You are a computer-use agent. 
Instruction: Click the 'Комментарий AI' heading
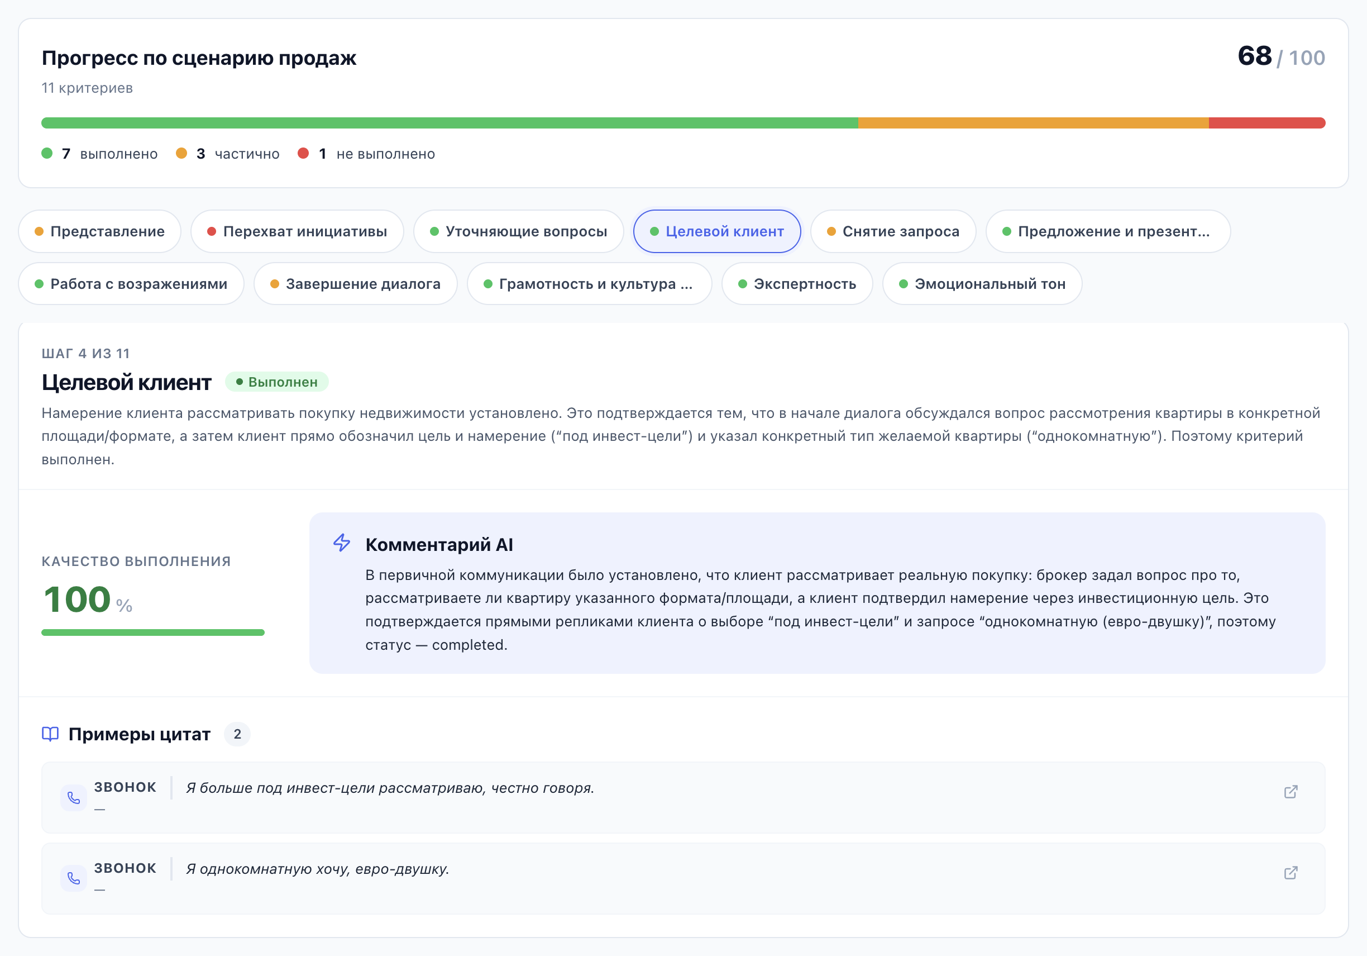tap(439, 544)
